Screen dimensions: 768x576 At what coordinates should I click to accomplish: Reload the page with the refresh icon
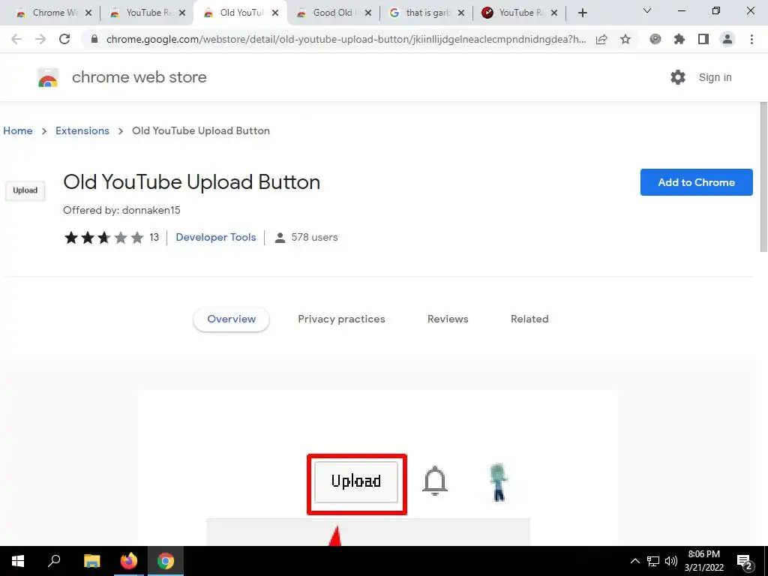[x=64, y=39]
